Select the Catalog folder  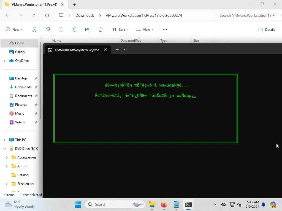pyautogui.click(x=23, y=175)
